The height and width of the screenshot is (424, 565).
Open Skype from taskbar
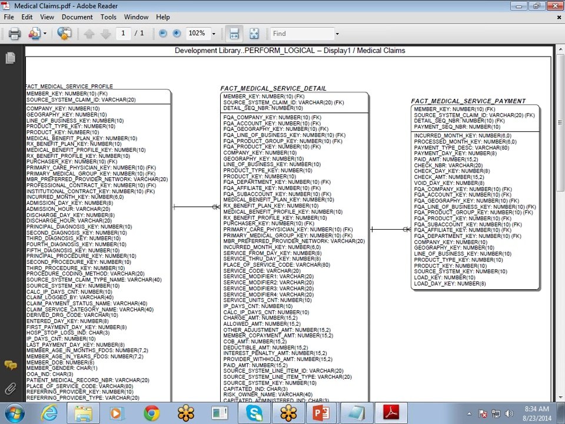pyautogui.click(x=254, y=413)
